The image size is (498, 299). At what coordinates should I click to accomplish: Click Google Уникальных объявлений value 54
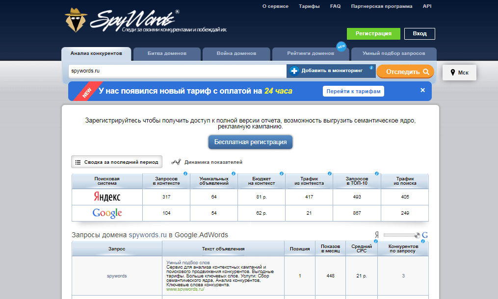(x=214, y=213)
